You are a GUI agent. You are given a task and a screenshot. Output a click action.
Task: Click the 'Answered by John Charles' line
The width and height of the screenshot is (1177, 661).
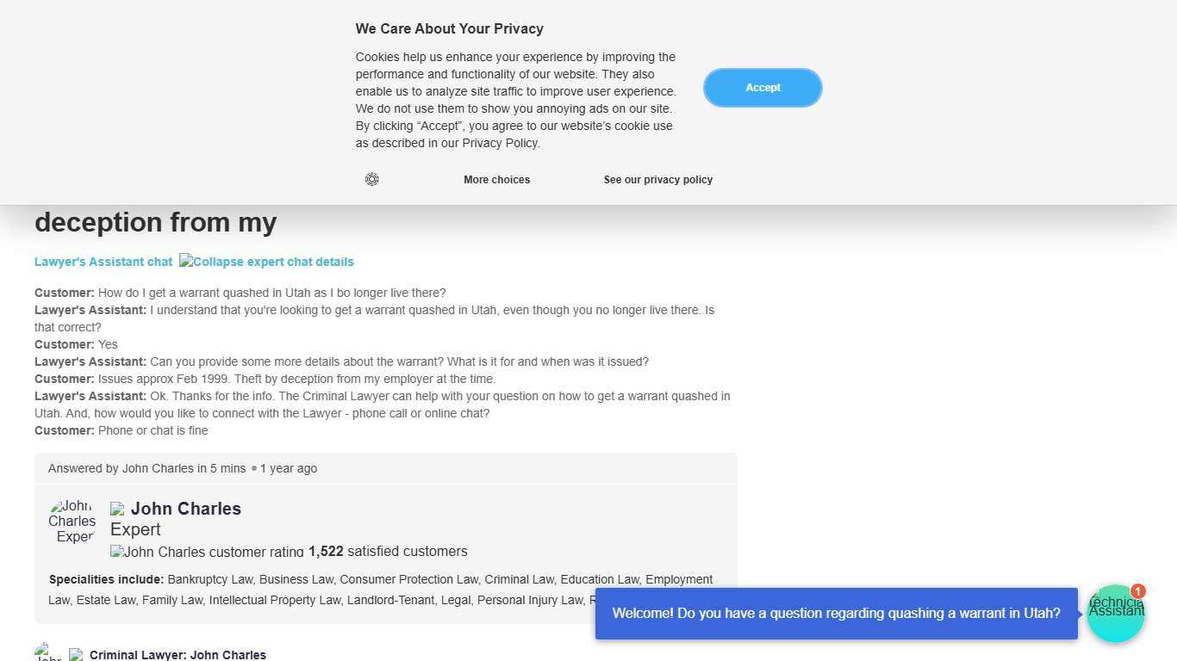coord(183,468)
